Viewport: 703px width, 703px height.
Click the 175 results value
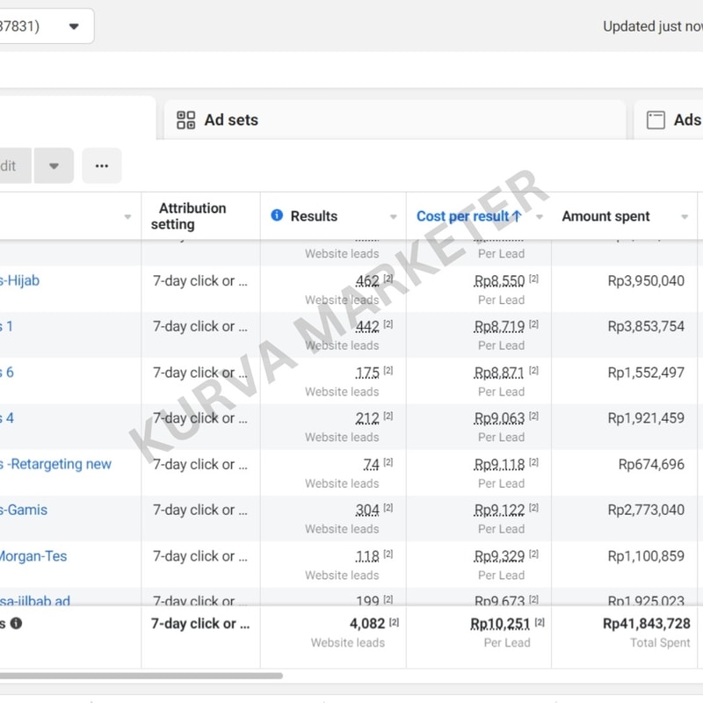(367, 373)
